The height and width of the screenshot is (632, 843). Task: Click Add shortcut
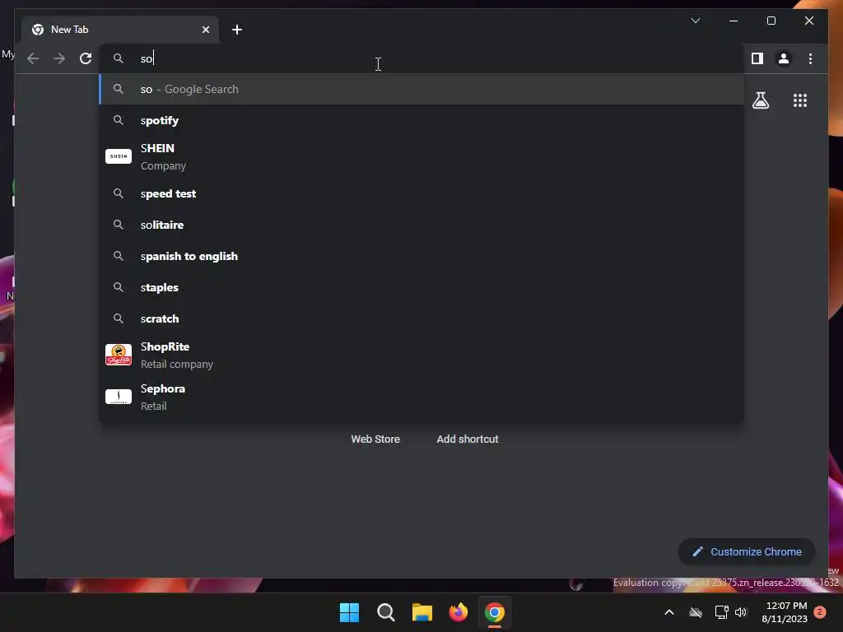pyautogui.click(x=468, y=439)
